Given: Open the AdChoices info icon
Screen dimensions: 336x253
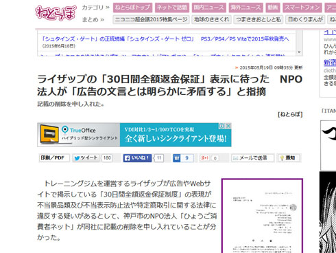Looking at the screenshot, I should click(221, 126).
